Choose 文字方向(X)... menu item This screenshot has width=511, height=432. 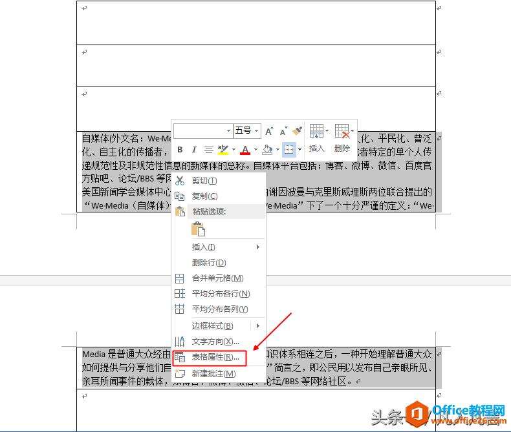click(219, 342)
